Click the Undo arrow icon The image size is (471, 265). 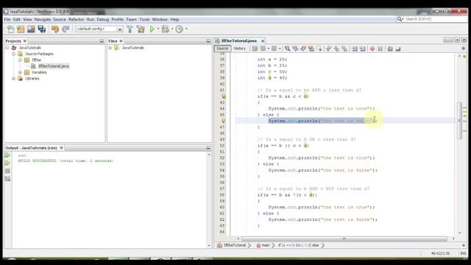coord(55,29)
